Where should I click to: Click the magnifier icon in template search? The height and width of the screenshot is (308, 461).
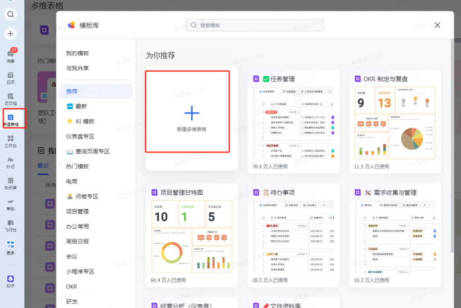coord(194,25)
